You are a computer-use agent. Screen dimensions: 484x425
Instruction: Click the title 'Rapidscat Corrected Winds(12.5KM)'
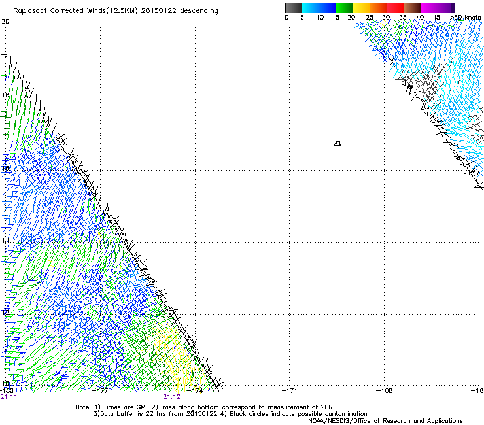point(75,11)
